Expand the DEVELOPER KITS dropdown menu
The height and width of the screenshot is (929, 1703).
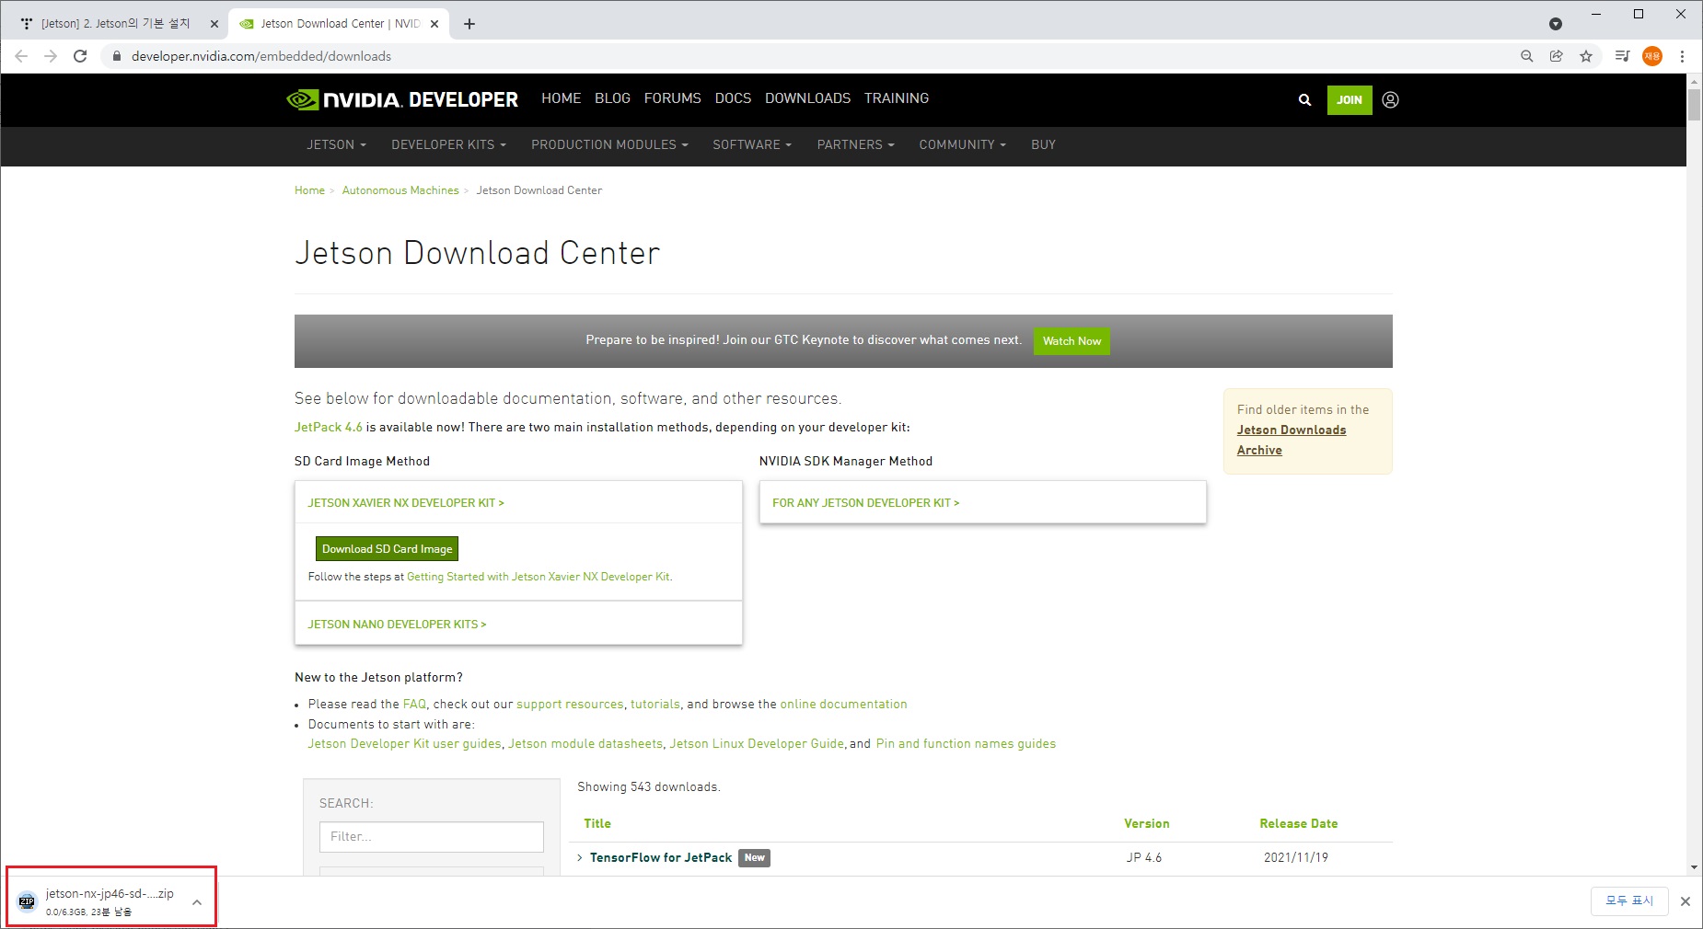click(x=448, y=145)
